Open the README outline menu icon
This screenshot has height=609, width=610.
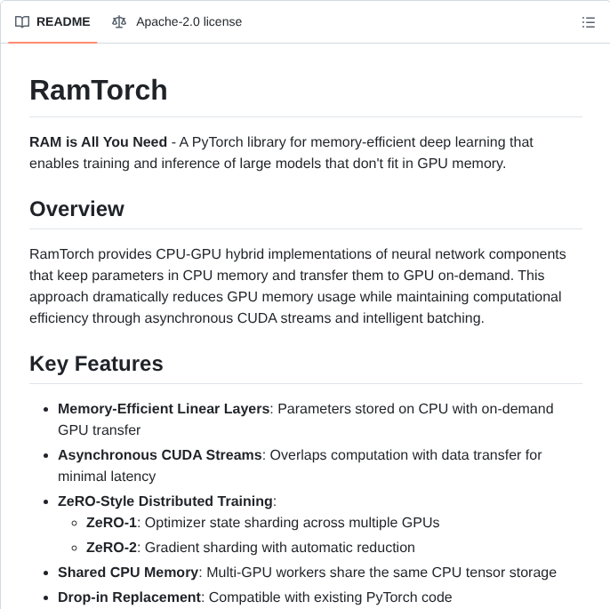[588, 22]
